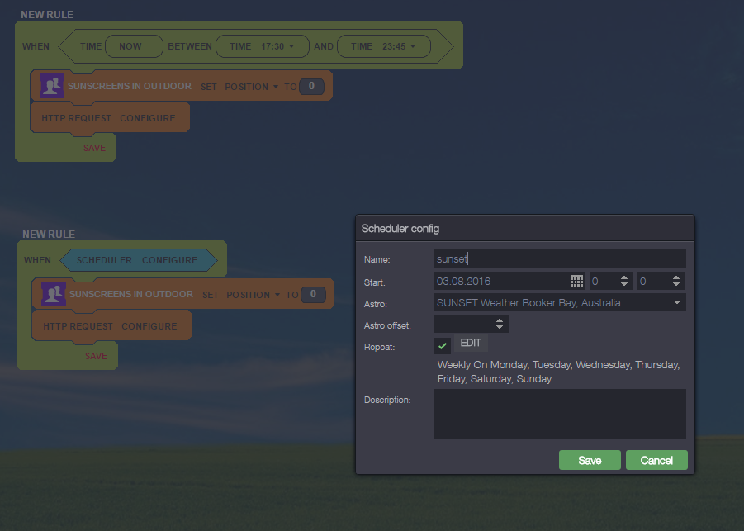744x531 pixels.
Task: Toggle the Repeat checkbox
Action: point(443,346)
